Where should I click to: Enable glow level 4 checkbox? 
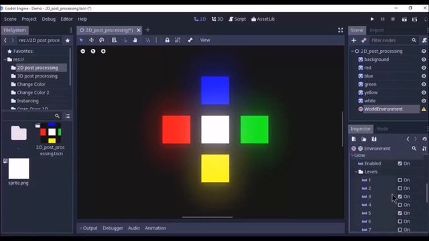coord(400,205)
